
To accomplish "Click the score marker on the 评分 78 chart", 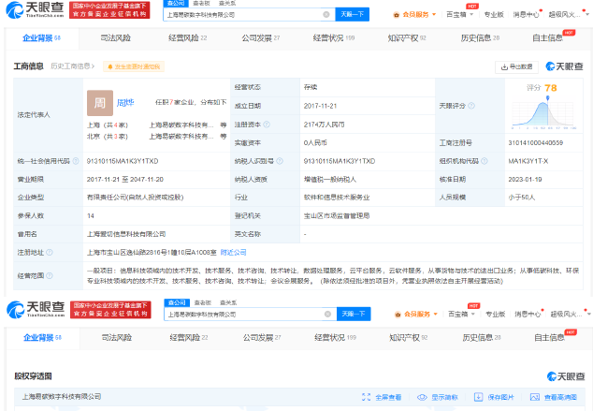I will point(547,99).
